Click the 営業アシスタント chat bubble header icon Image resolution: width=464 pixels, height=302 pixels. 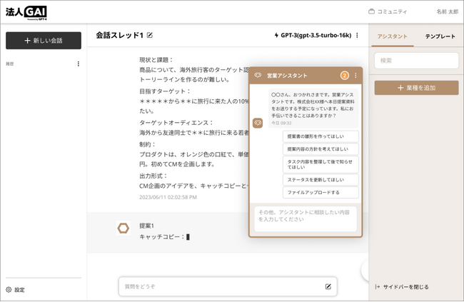[258, 75]
